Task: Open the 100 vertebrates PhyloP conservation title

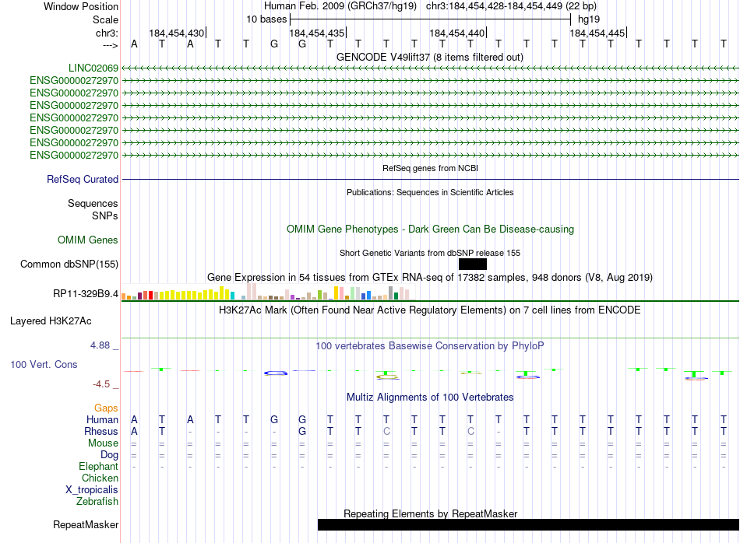Action: point(430,346)
